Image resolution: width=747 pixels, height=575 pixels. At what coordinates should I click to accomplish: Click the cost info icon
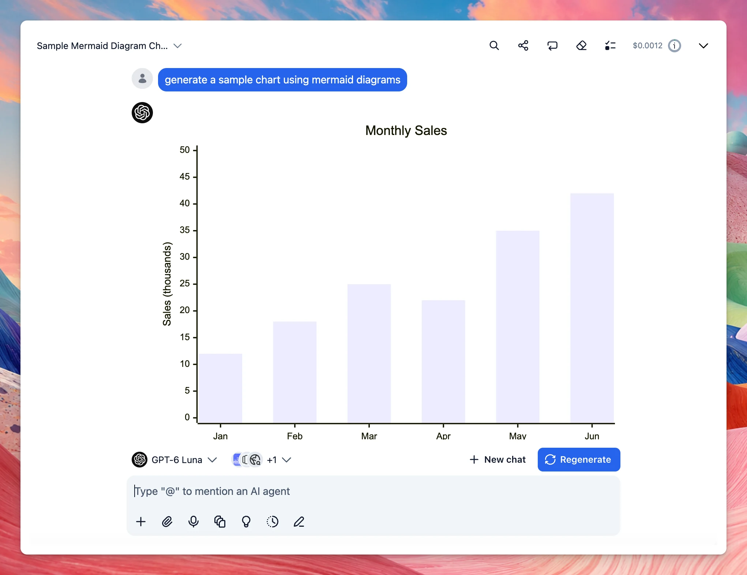click(x=674, y=46)
